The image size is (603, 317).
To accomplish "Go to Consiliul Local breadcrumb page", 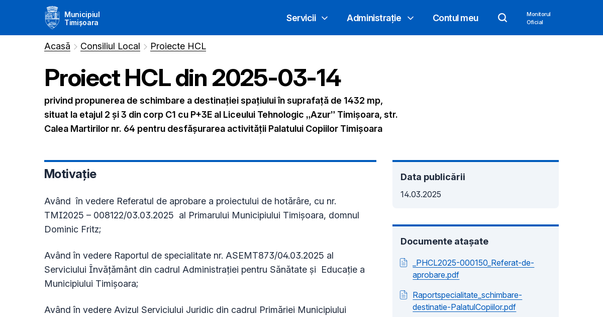I will coord(110,46).
